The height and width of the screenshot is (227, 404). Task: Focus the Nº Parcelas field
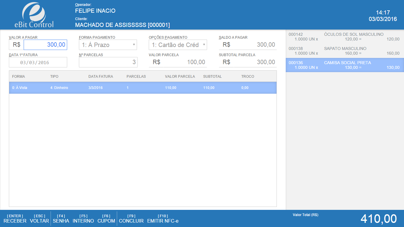pyautogui.click(x=108, y=62)
